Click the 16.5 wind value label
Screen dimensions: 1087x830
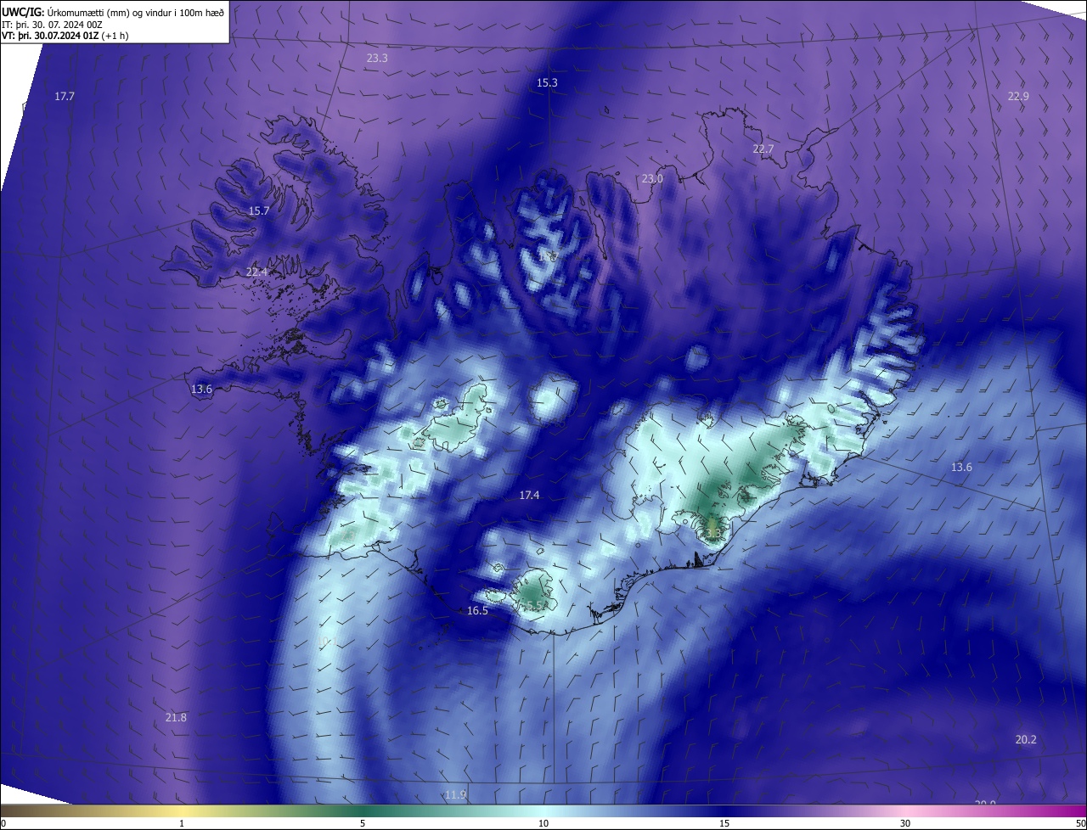tap(477, 611)
